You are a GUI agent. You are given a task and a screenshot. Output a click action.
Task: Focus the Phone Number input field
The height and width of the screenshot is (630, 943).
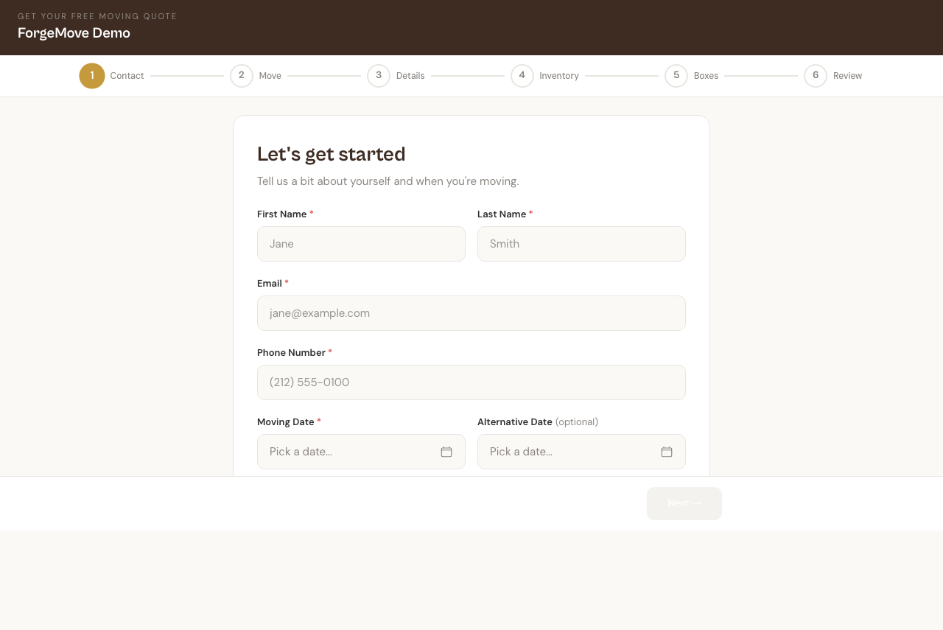click(x=471, y=382)
